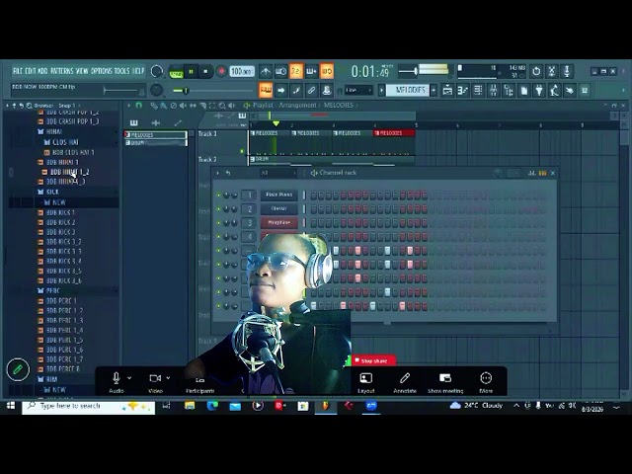The height and width of the screenshot is (474, 632).
Task: Open the EDIT menu
Action: point(31,71)
